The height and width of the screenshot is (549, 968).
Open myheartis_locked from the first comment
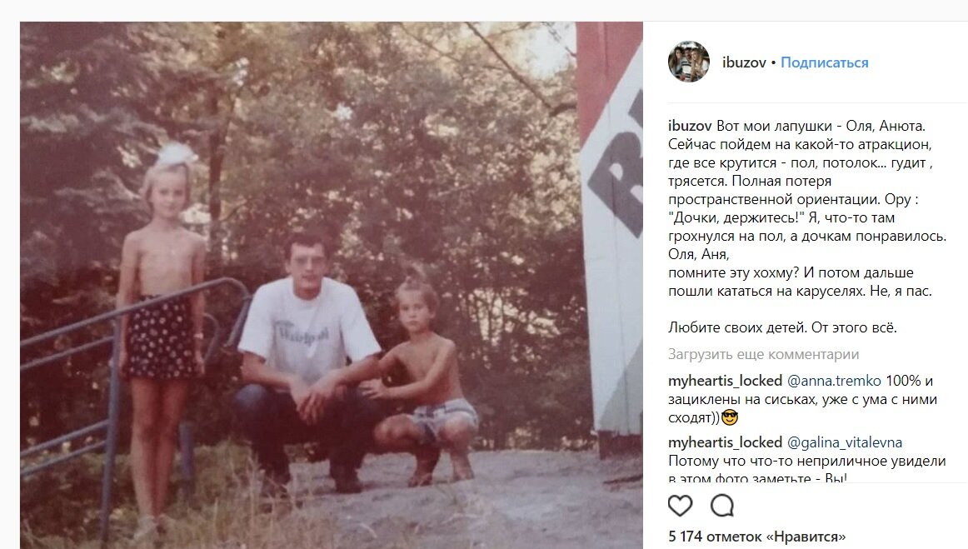click(725, 381)
